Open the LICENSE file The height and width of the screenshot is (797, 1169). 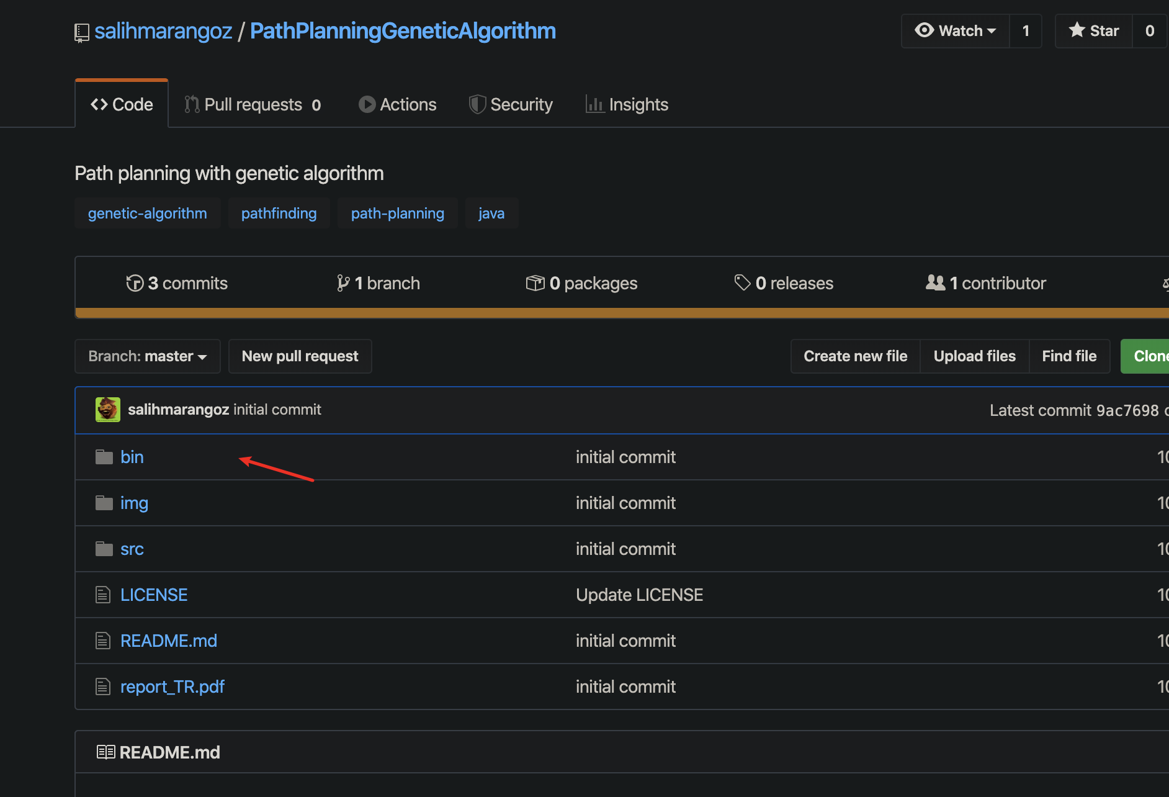(154, 595)
